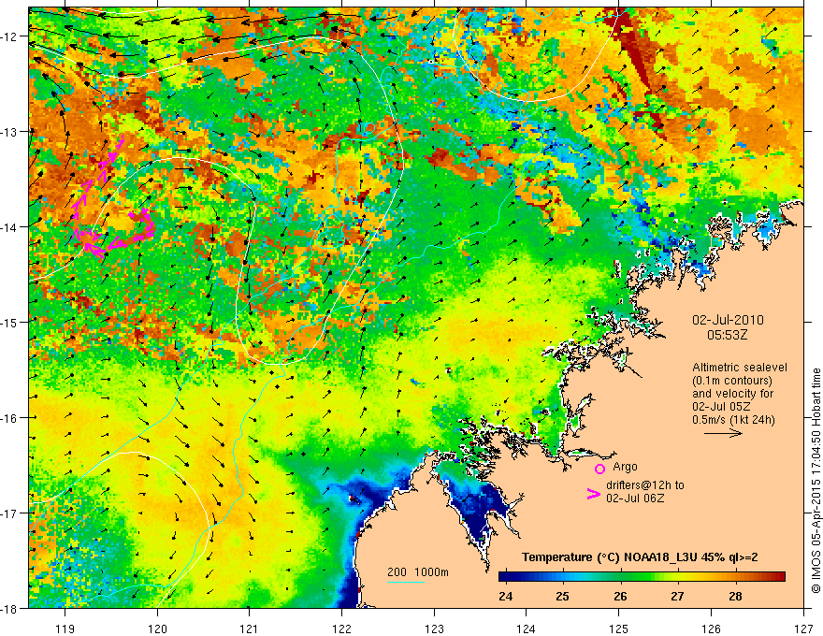Click the 'Argo' legend label
Viewport: 823px width, 636px height.
[x=625, y=467]
